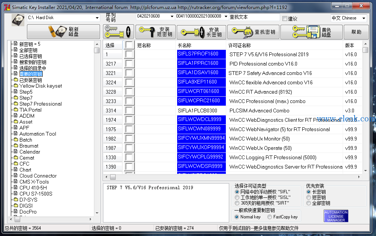Click SIFLA1PPRC1600 long name cell
Viewport: 376px width, 236px height.
[201, 64]
